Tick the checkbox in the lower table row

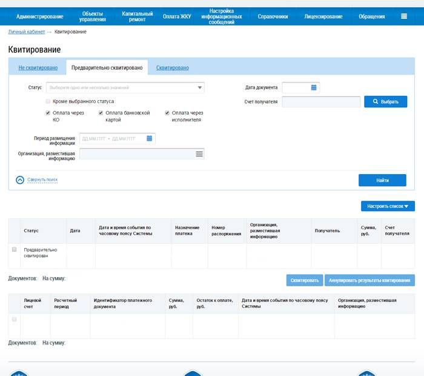pos(15,319)
